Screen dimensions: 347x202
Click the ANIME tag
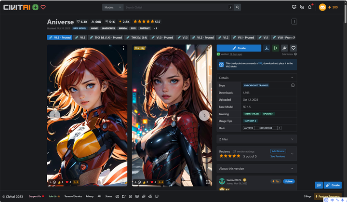(94, 28)
